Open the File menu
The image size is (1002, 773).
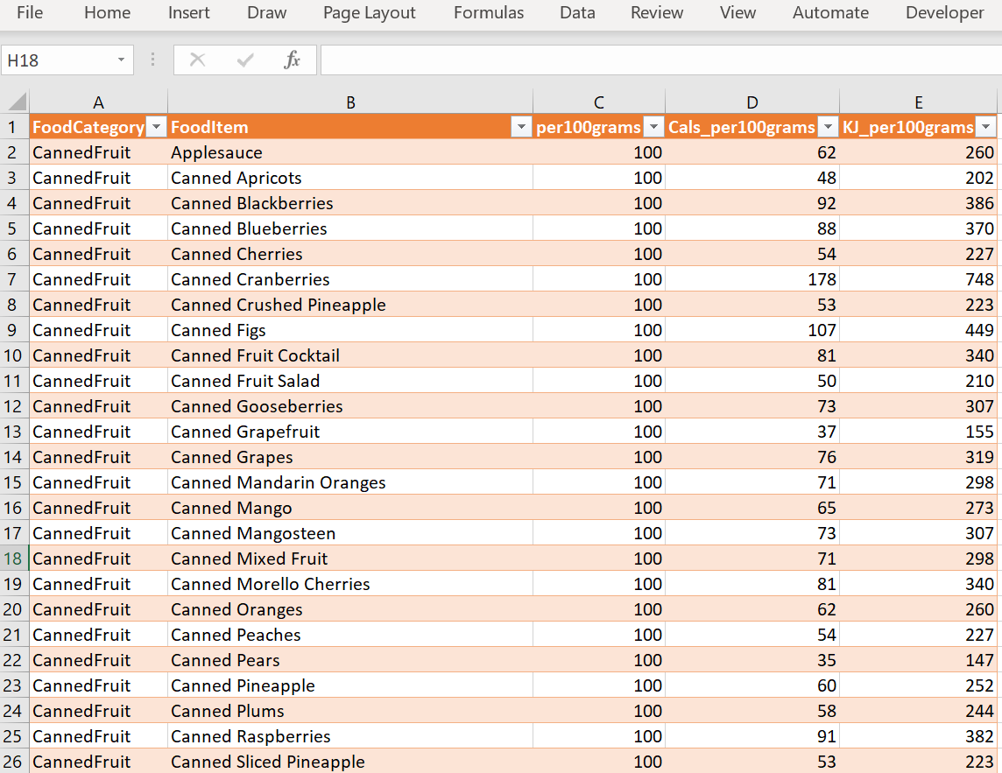pos(30,13)
